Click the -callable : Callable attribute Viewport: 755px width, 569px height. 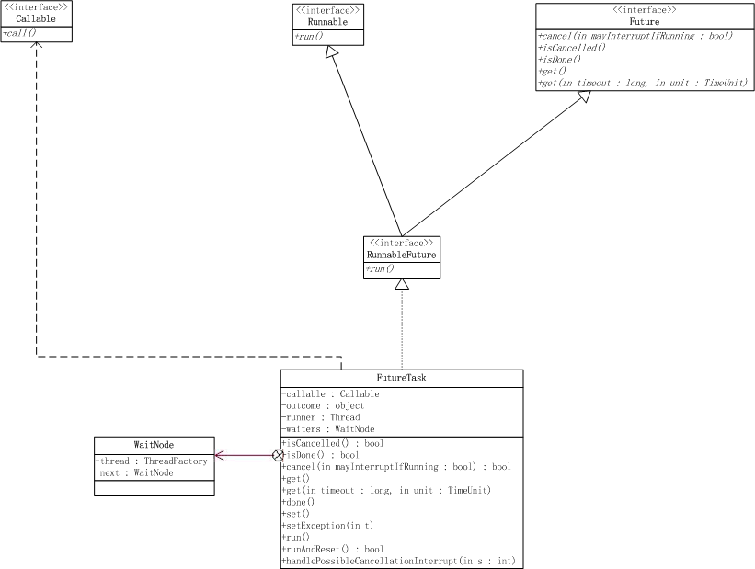click(331, 393)
